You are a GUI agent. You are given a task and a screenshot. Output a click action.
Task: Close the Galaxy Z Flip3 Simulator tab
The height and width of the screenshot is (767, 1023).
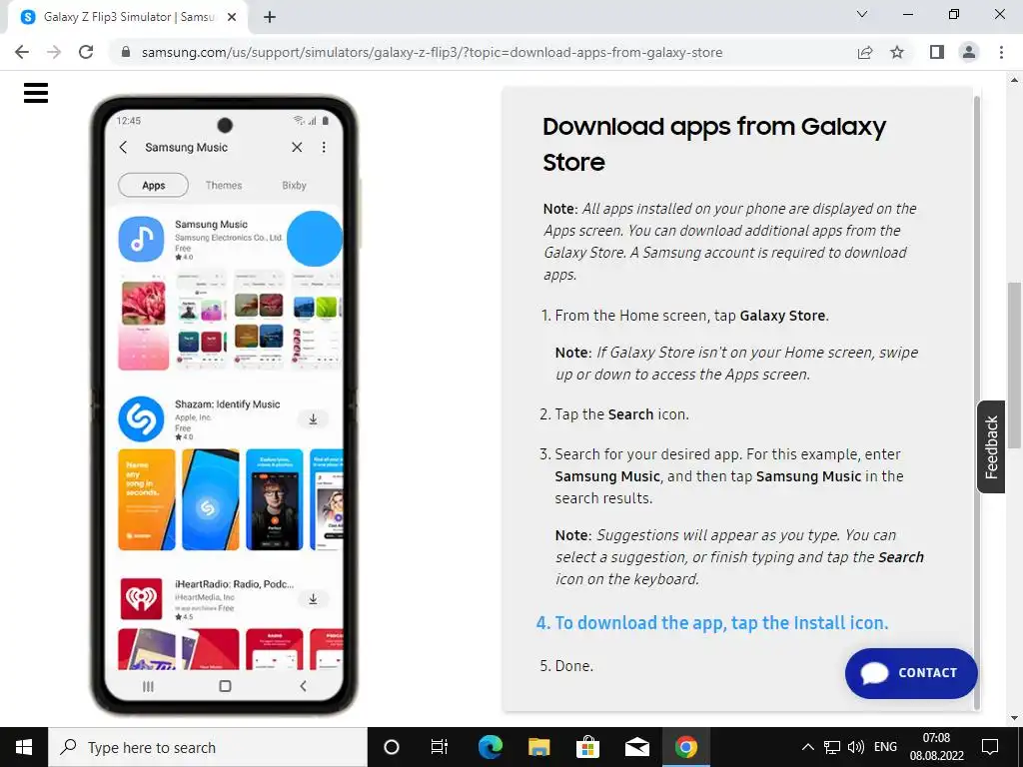tap(232, 17)
